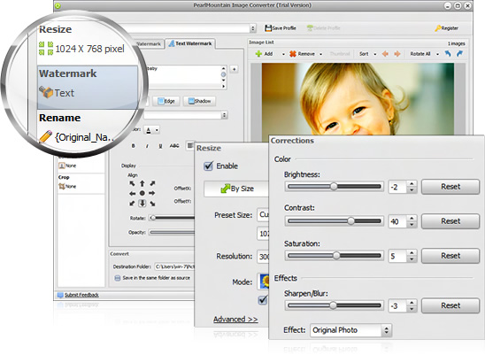Screen dimensions: 485x355
Task: Click the Save Profile floppy icon
Action: [268, 28]
